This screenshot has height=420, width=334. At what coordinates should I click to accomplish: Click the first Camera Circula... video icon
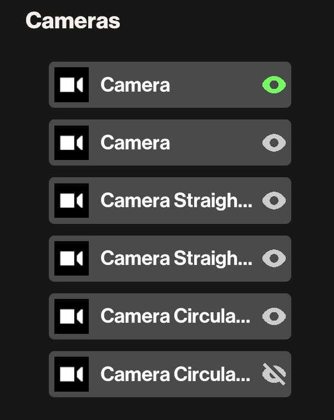72,316
